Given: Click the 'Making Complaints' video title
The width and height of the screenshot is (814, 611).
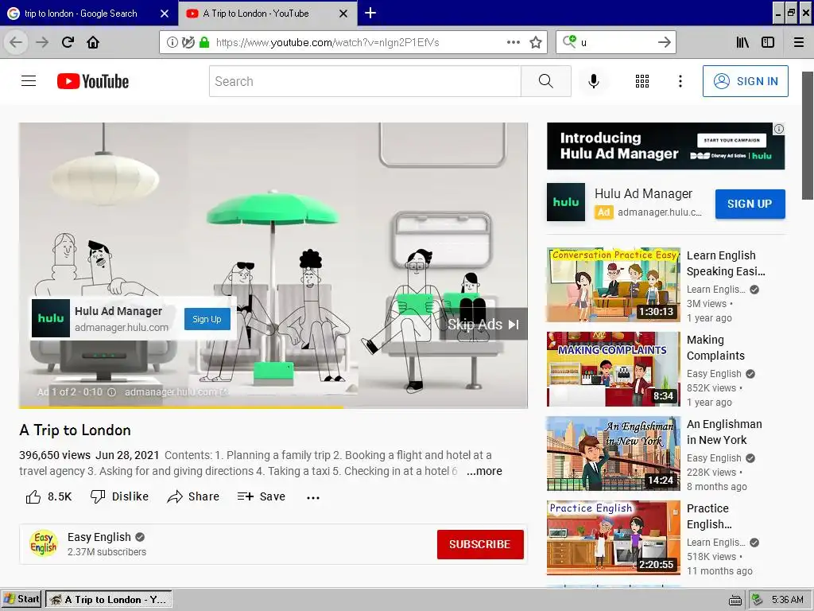Looking at the screenshot, I should (715, 348).
